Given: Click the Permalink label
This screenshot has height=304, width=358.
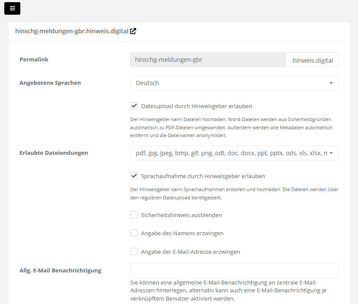Looking at the screenshot, I should tap(34, 60).
